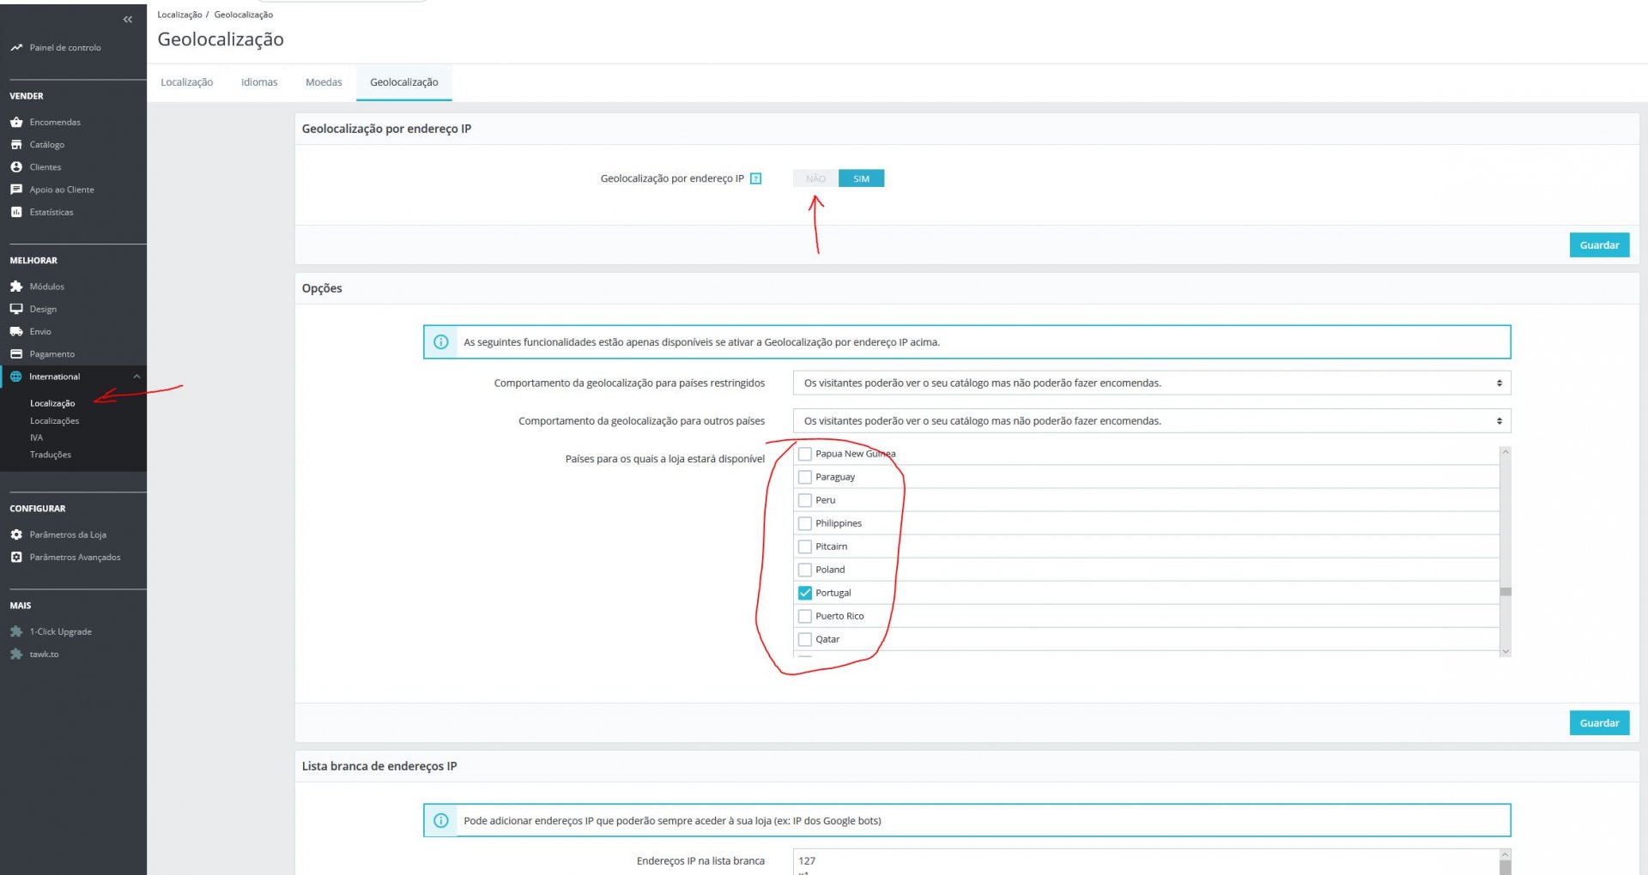Open Envio via the truck icon

(16, 331)
